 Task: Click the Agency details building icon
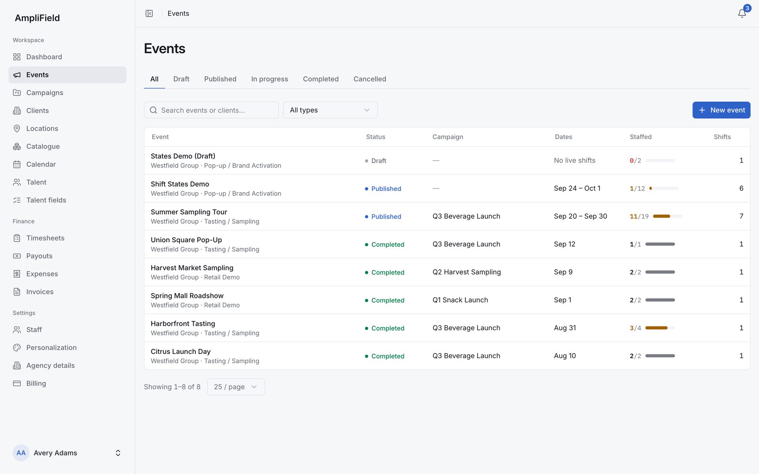pos(17,365)
